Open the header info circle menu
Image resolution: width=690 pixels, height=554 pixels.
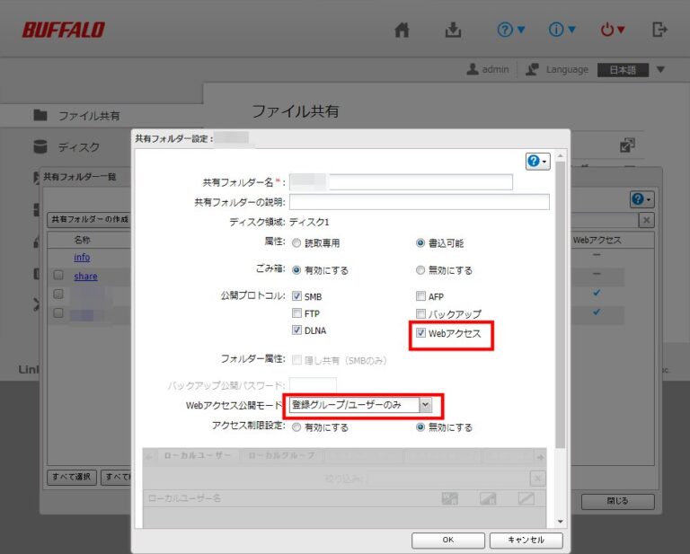coord(562,30)
